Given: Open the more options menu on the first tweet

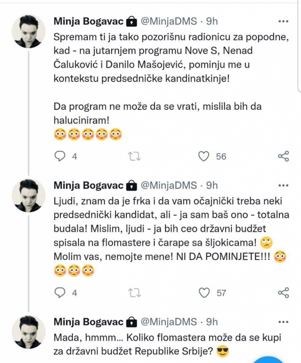Looking at the screenshot, I should click(284, 21).
